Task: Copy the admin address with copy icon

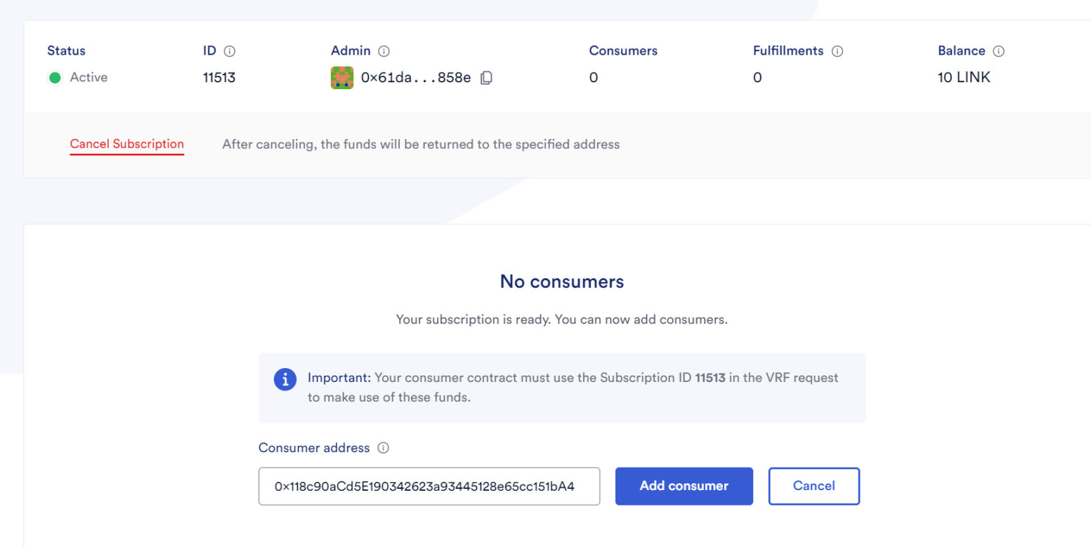Action: [486, 78]
